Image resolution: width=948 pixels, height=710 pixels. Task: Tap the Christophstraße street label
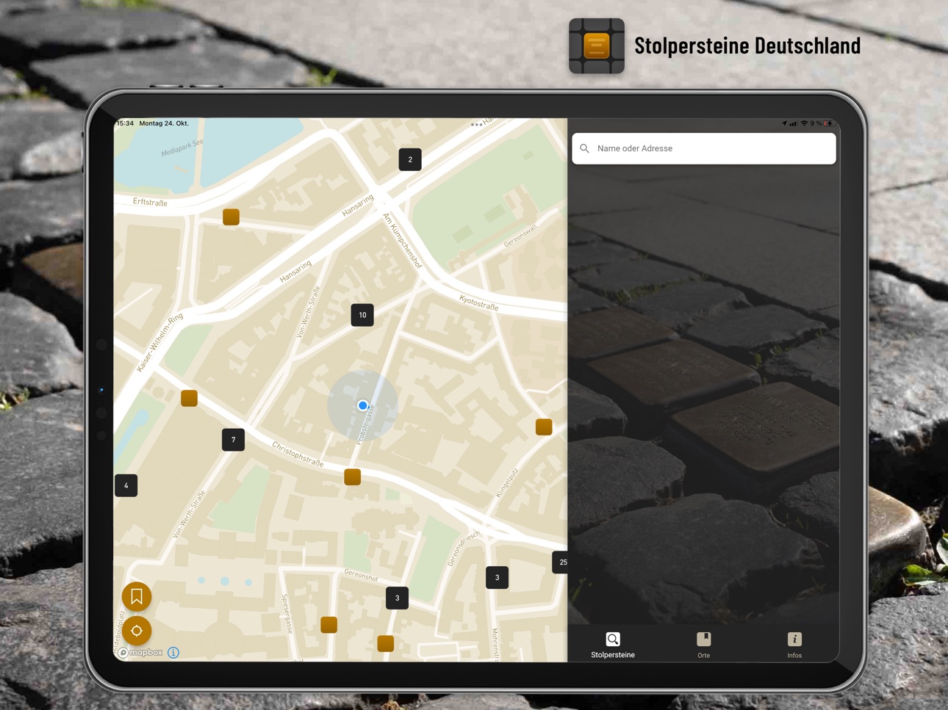[x=298, y=454]
